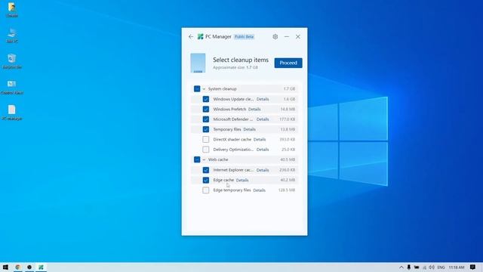483x272 pixels.
Task: Select the PC Manager desktop file icon
Action: point(12,113)
